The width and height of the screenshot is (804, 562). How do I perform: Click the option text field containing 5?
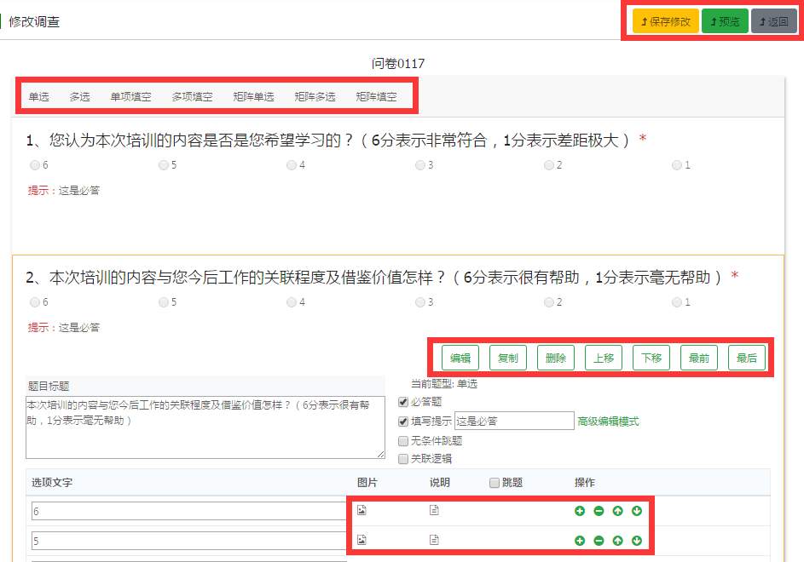pyautogui.click(x=189, y=541)
